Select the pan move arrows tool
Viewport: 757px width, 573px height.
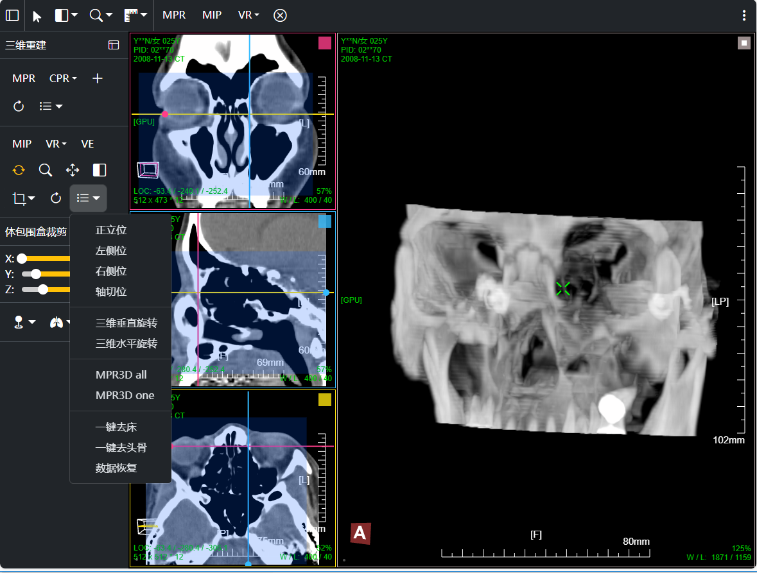pyautogui.click(x=73, y=170)
